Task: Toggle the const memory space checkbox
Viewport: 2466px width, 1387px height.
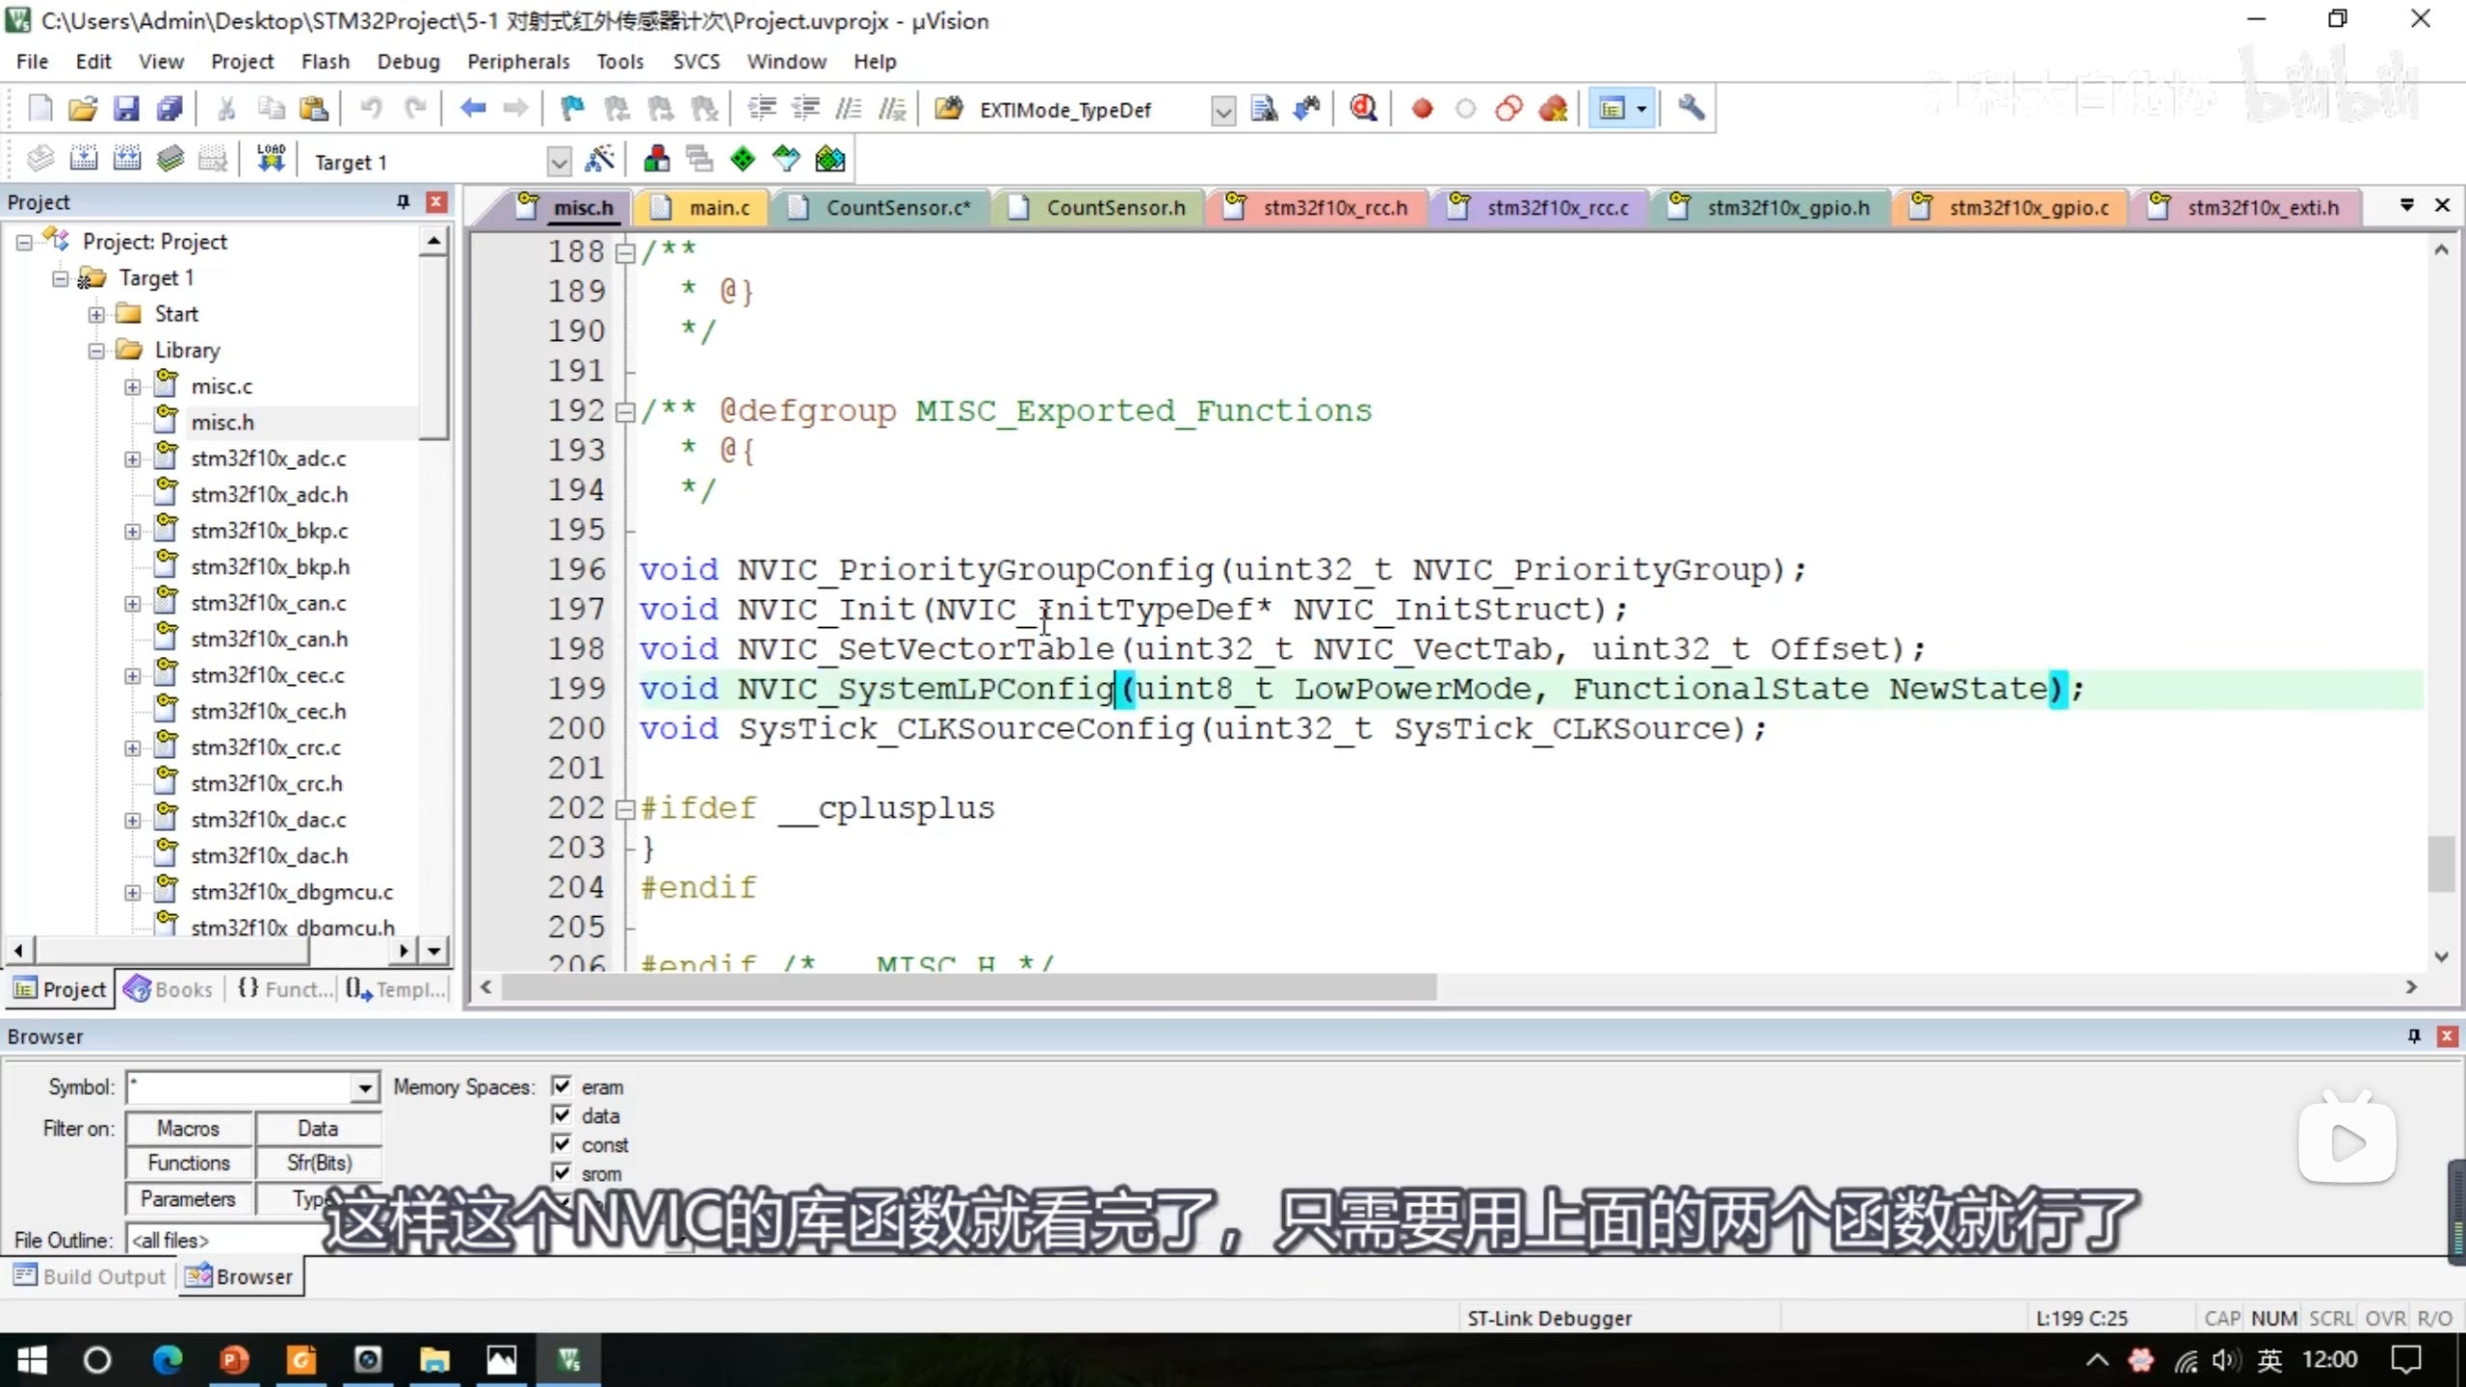Action: click(562, 1143)
